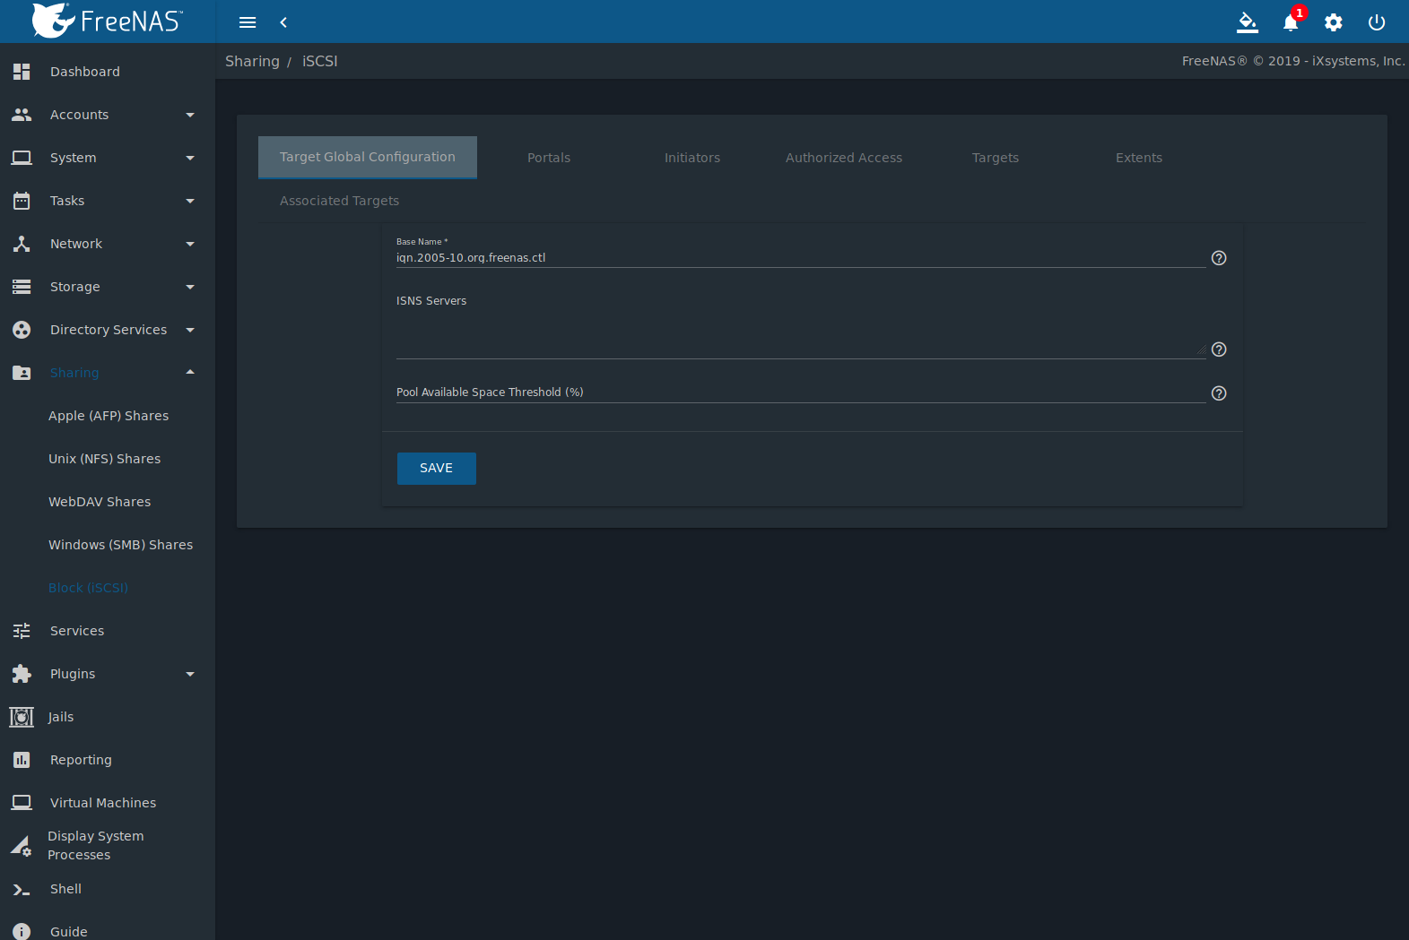
Task: Switch to the Targets tab
Action: pos(996,158)
